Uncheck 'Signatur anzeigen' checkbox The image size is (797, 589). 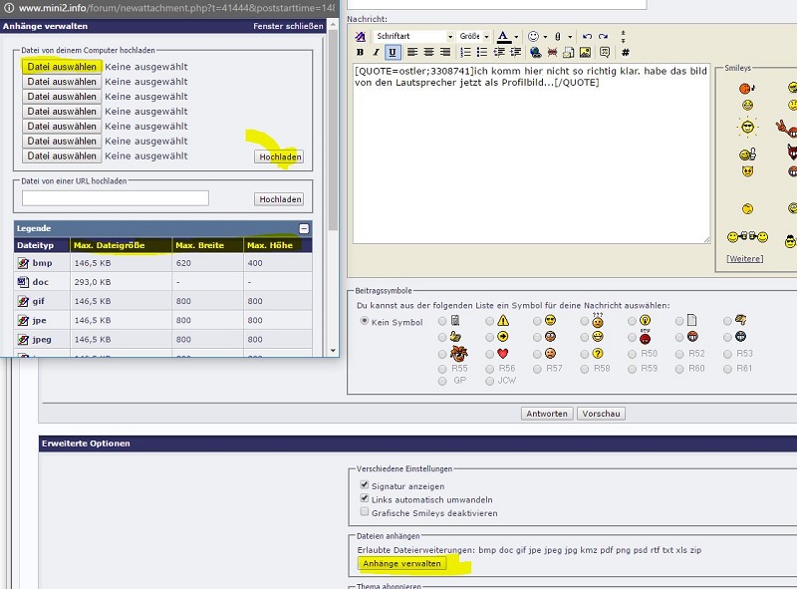(365, 484)
